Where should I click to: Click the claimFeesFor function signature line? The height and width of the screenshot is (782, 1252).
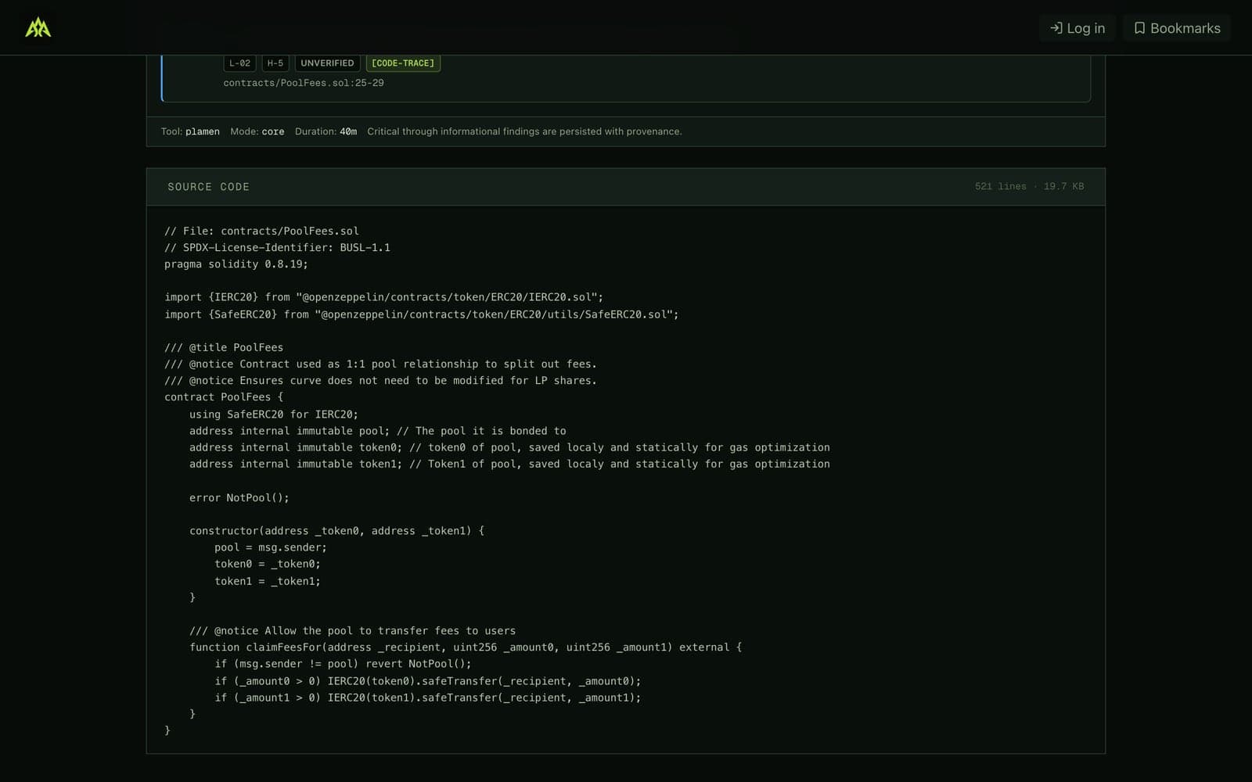click(x=466, y=647)
